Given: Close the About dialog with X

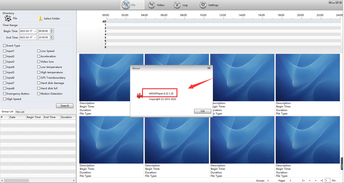Looking at the screenshot, I should coord(209,68).
